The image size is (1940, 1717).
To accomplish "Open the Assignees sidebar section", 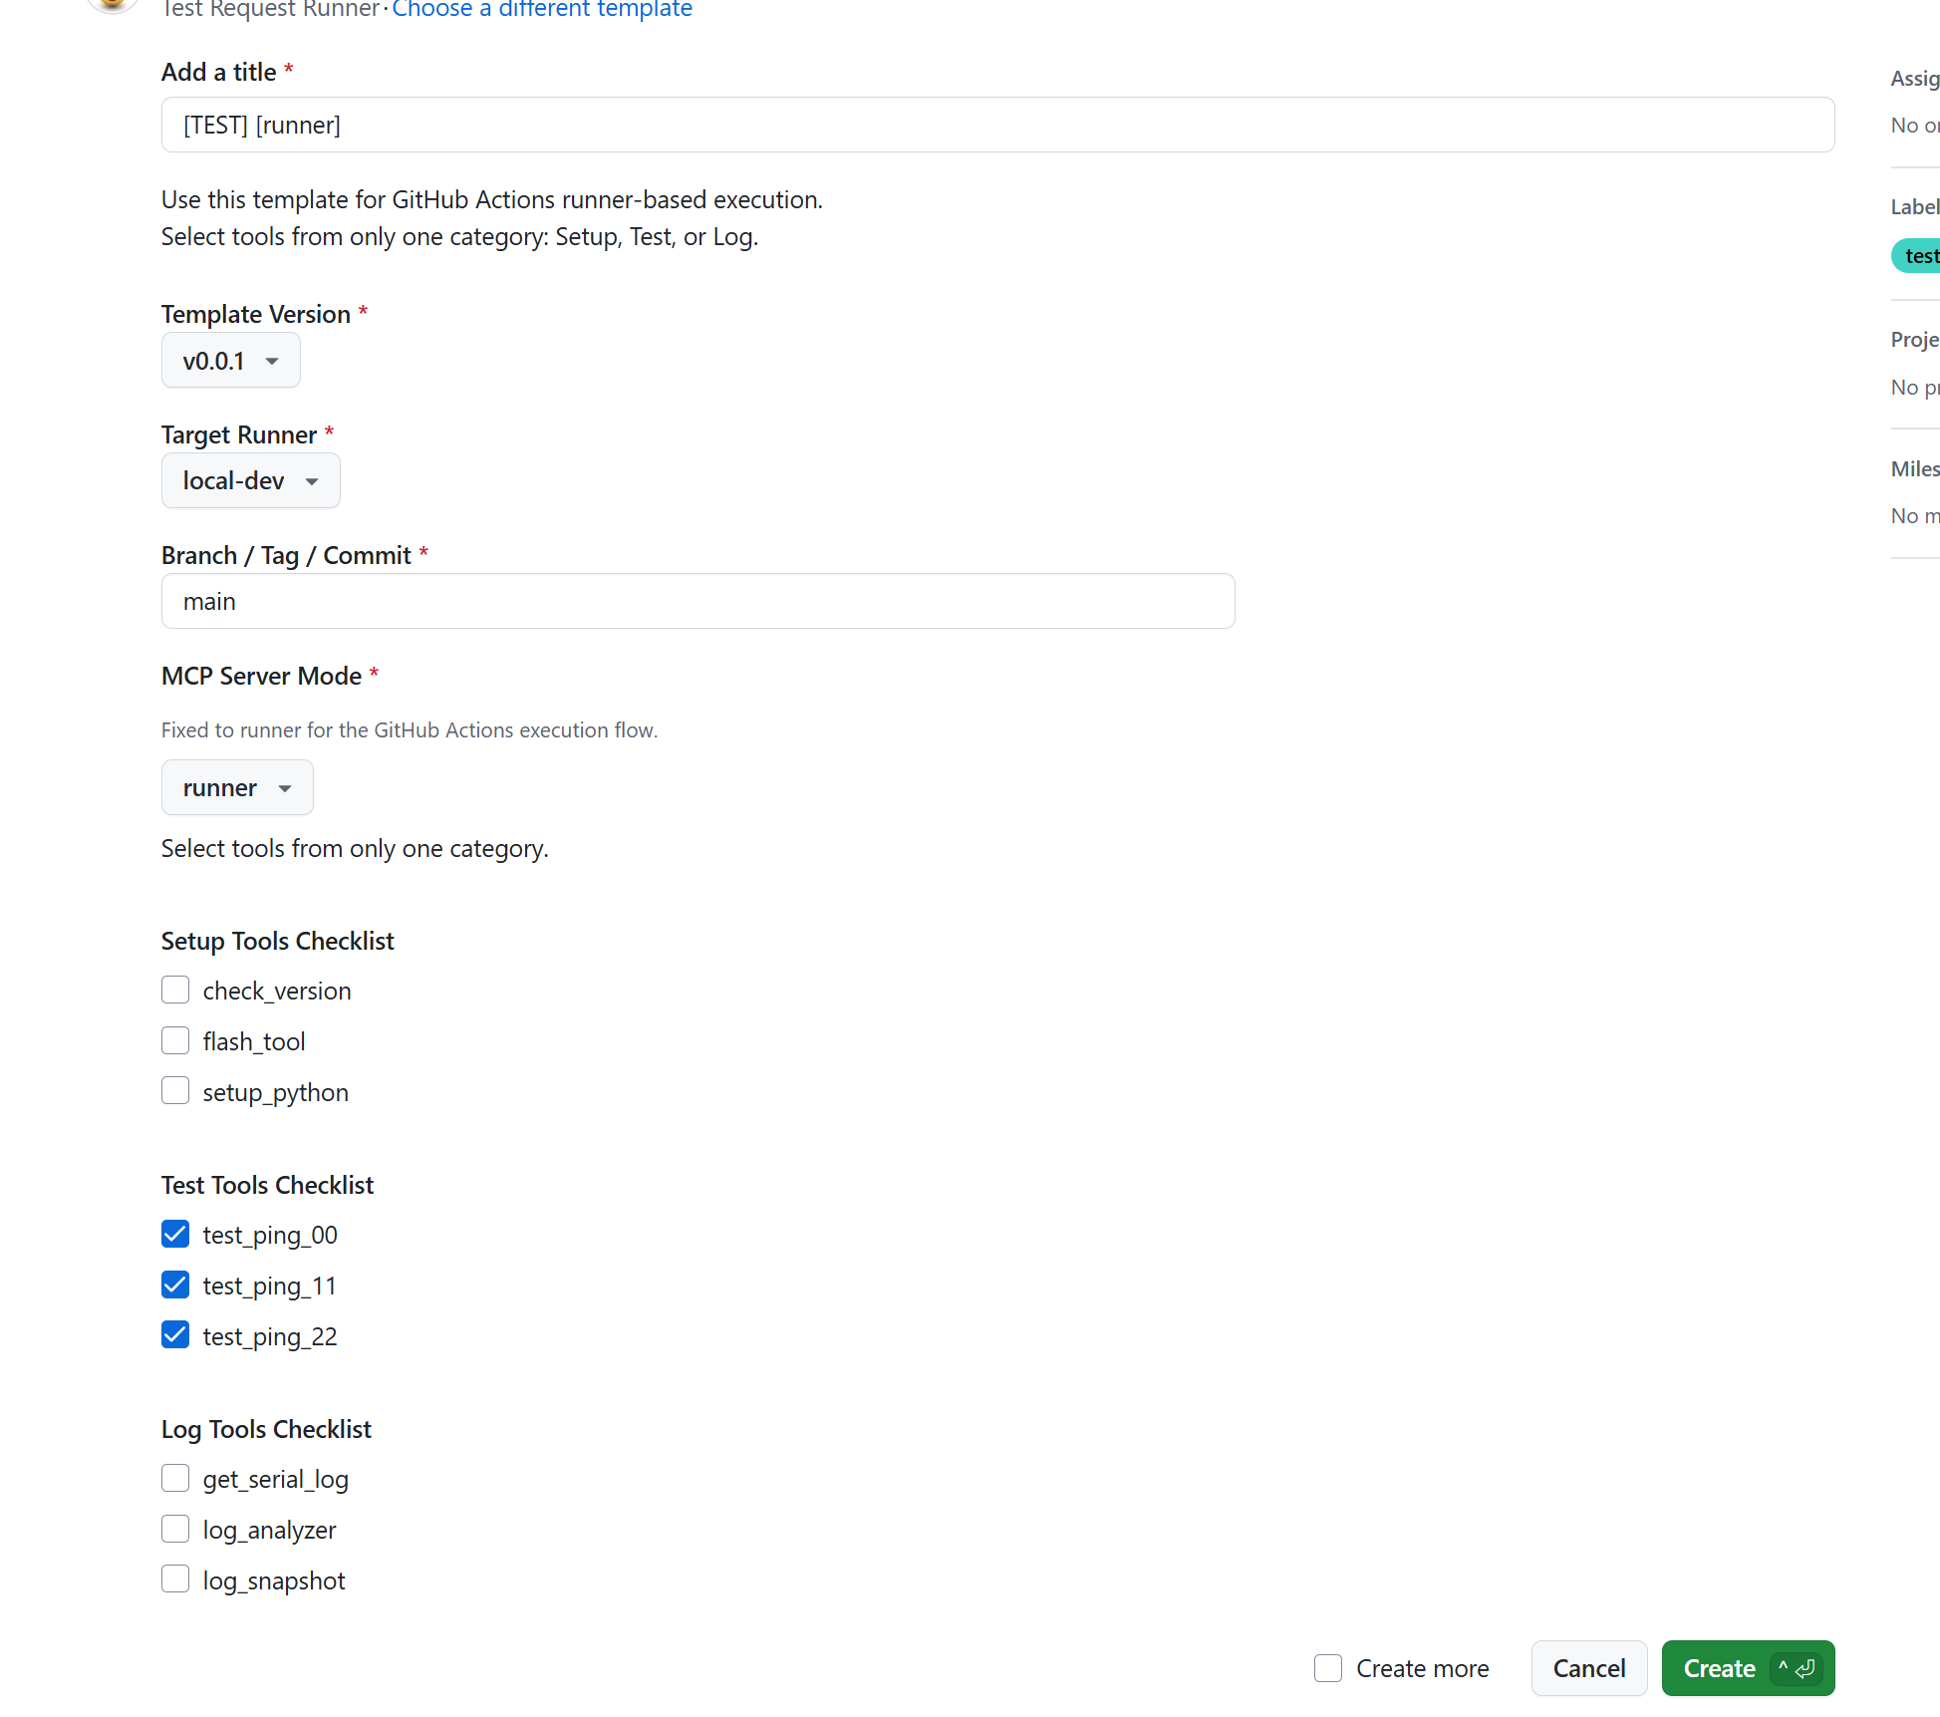I will pyautogui.click(x=1914, y=79).
